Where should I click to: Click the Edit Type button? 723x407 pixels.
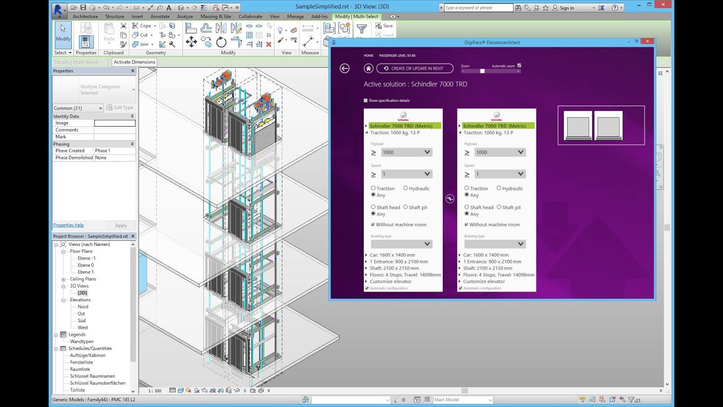pyautogui.click(x=120, y=108)
